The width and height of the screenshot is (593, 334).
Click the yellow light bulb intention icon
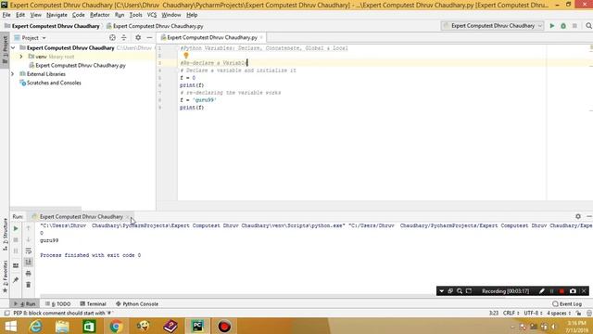185,56
